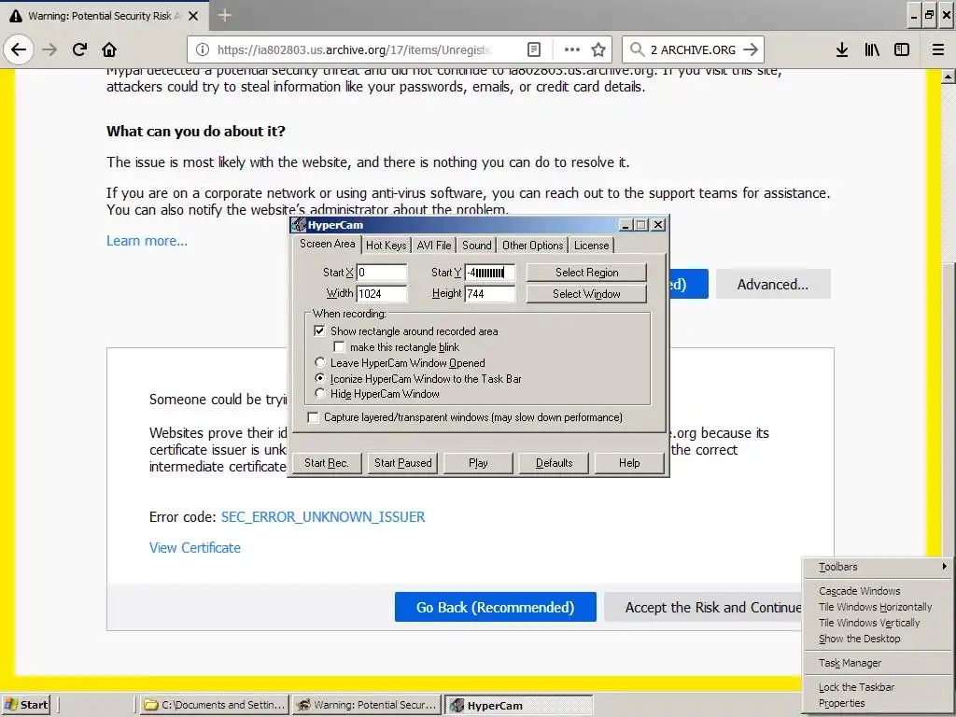Toggle Lock the Taskbar

click(878, 687)
